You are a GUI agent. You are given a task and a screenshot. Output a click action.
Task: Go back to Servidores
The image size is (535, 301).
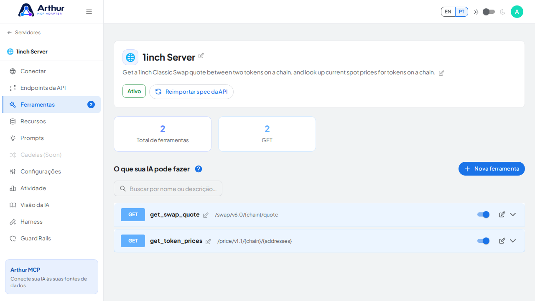coord(24,33)
